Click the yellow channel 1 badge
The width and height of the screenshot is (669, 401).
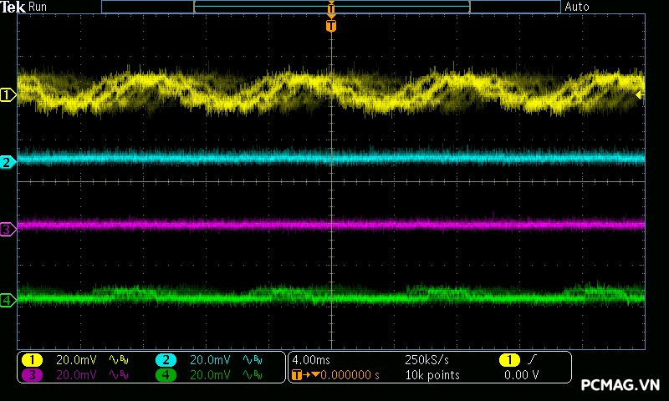tap(32, 359)
